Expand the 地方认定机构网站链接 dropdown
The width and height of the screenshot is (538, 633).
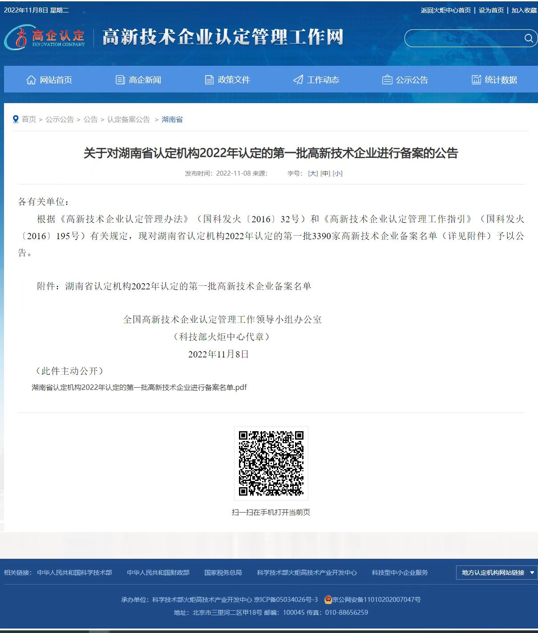(x=497, y=573)
